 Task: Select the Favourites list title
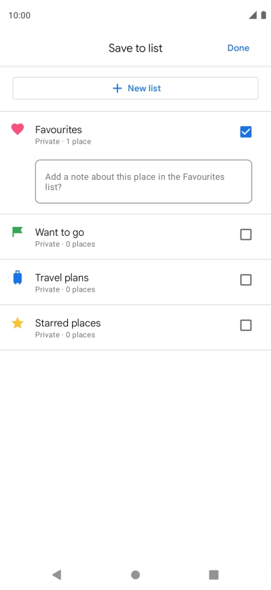click(x=58, y=129)
